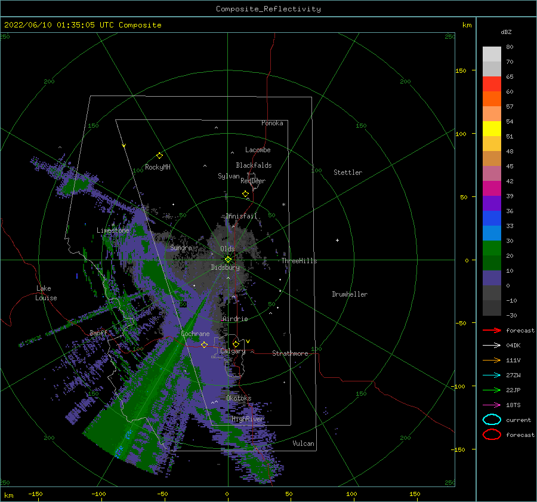Click the yellow Y marker near Calgary
The height and width of the screenshot is (502, 537).
coord(248,341)
